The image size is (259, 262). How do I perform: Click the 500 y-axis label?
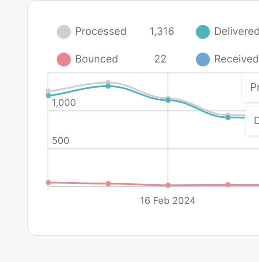click(x=61, y=141)
